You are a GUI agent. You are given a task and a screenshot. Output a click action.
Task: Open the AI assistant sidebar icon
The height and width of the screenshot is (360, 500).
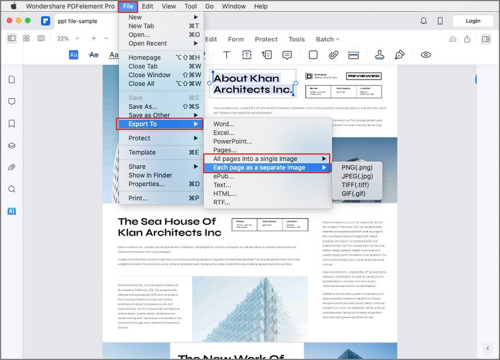tap(12, 211)
